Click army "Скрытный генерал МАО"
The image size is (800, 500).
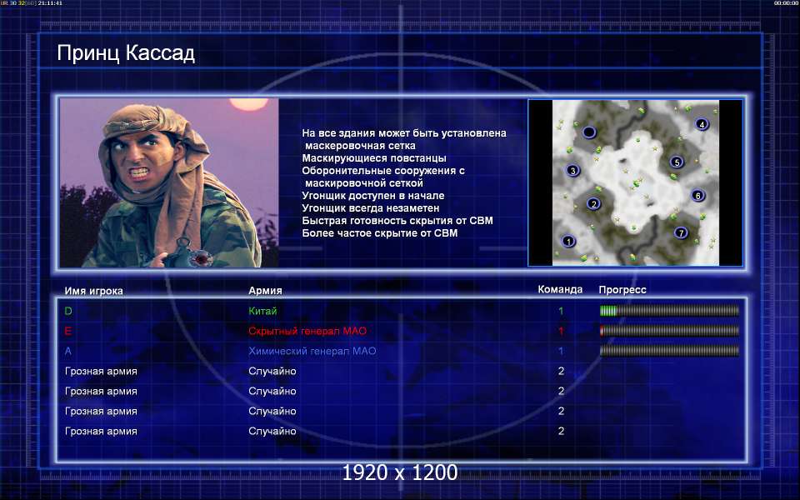coord(307,331)
